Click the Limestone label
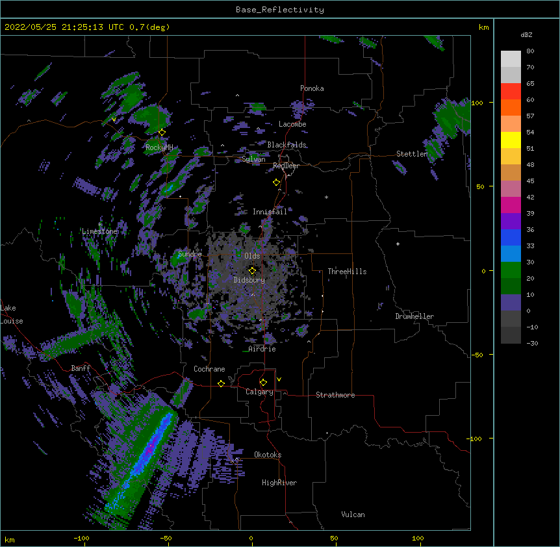 pyautogui.click(x=99, y=231)
